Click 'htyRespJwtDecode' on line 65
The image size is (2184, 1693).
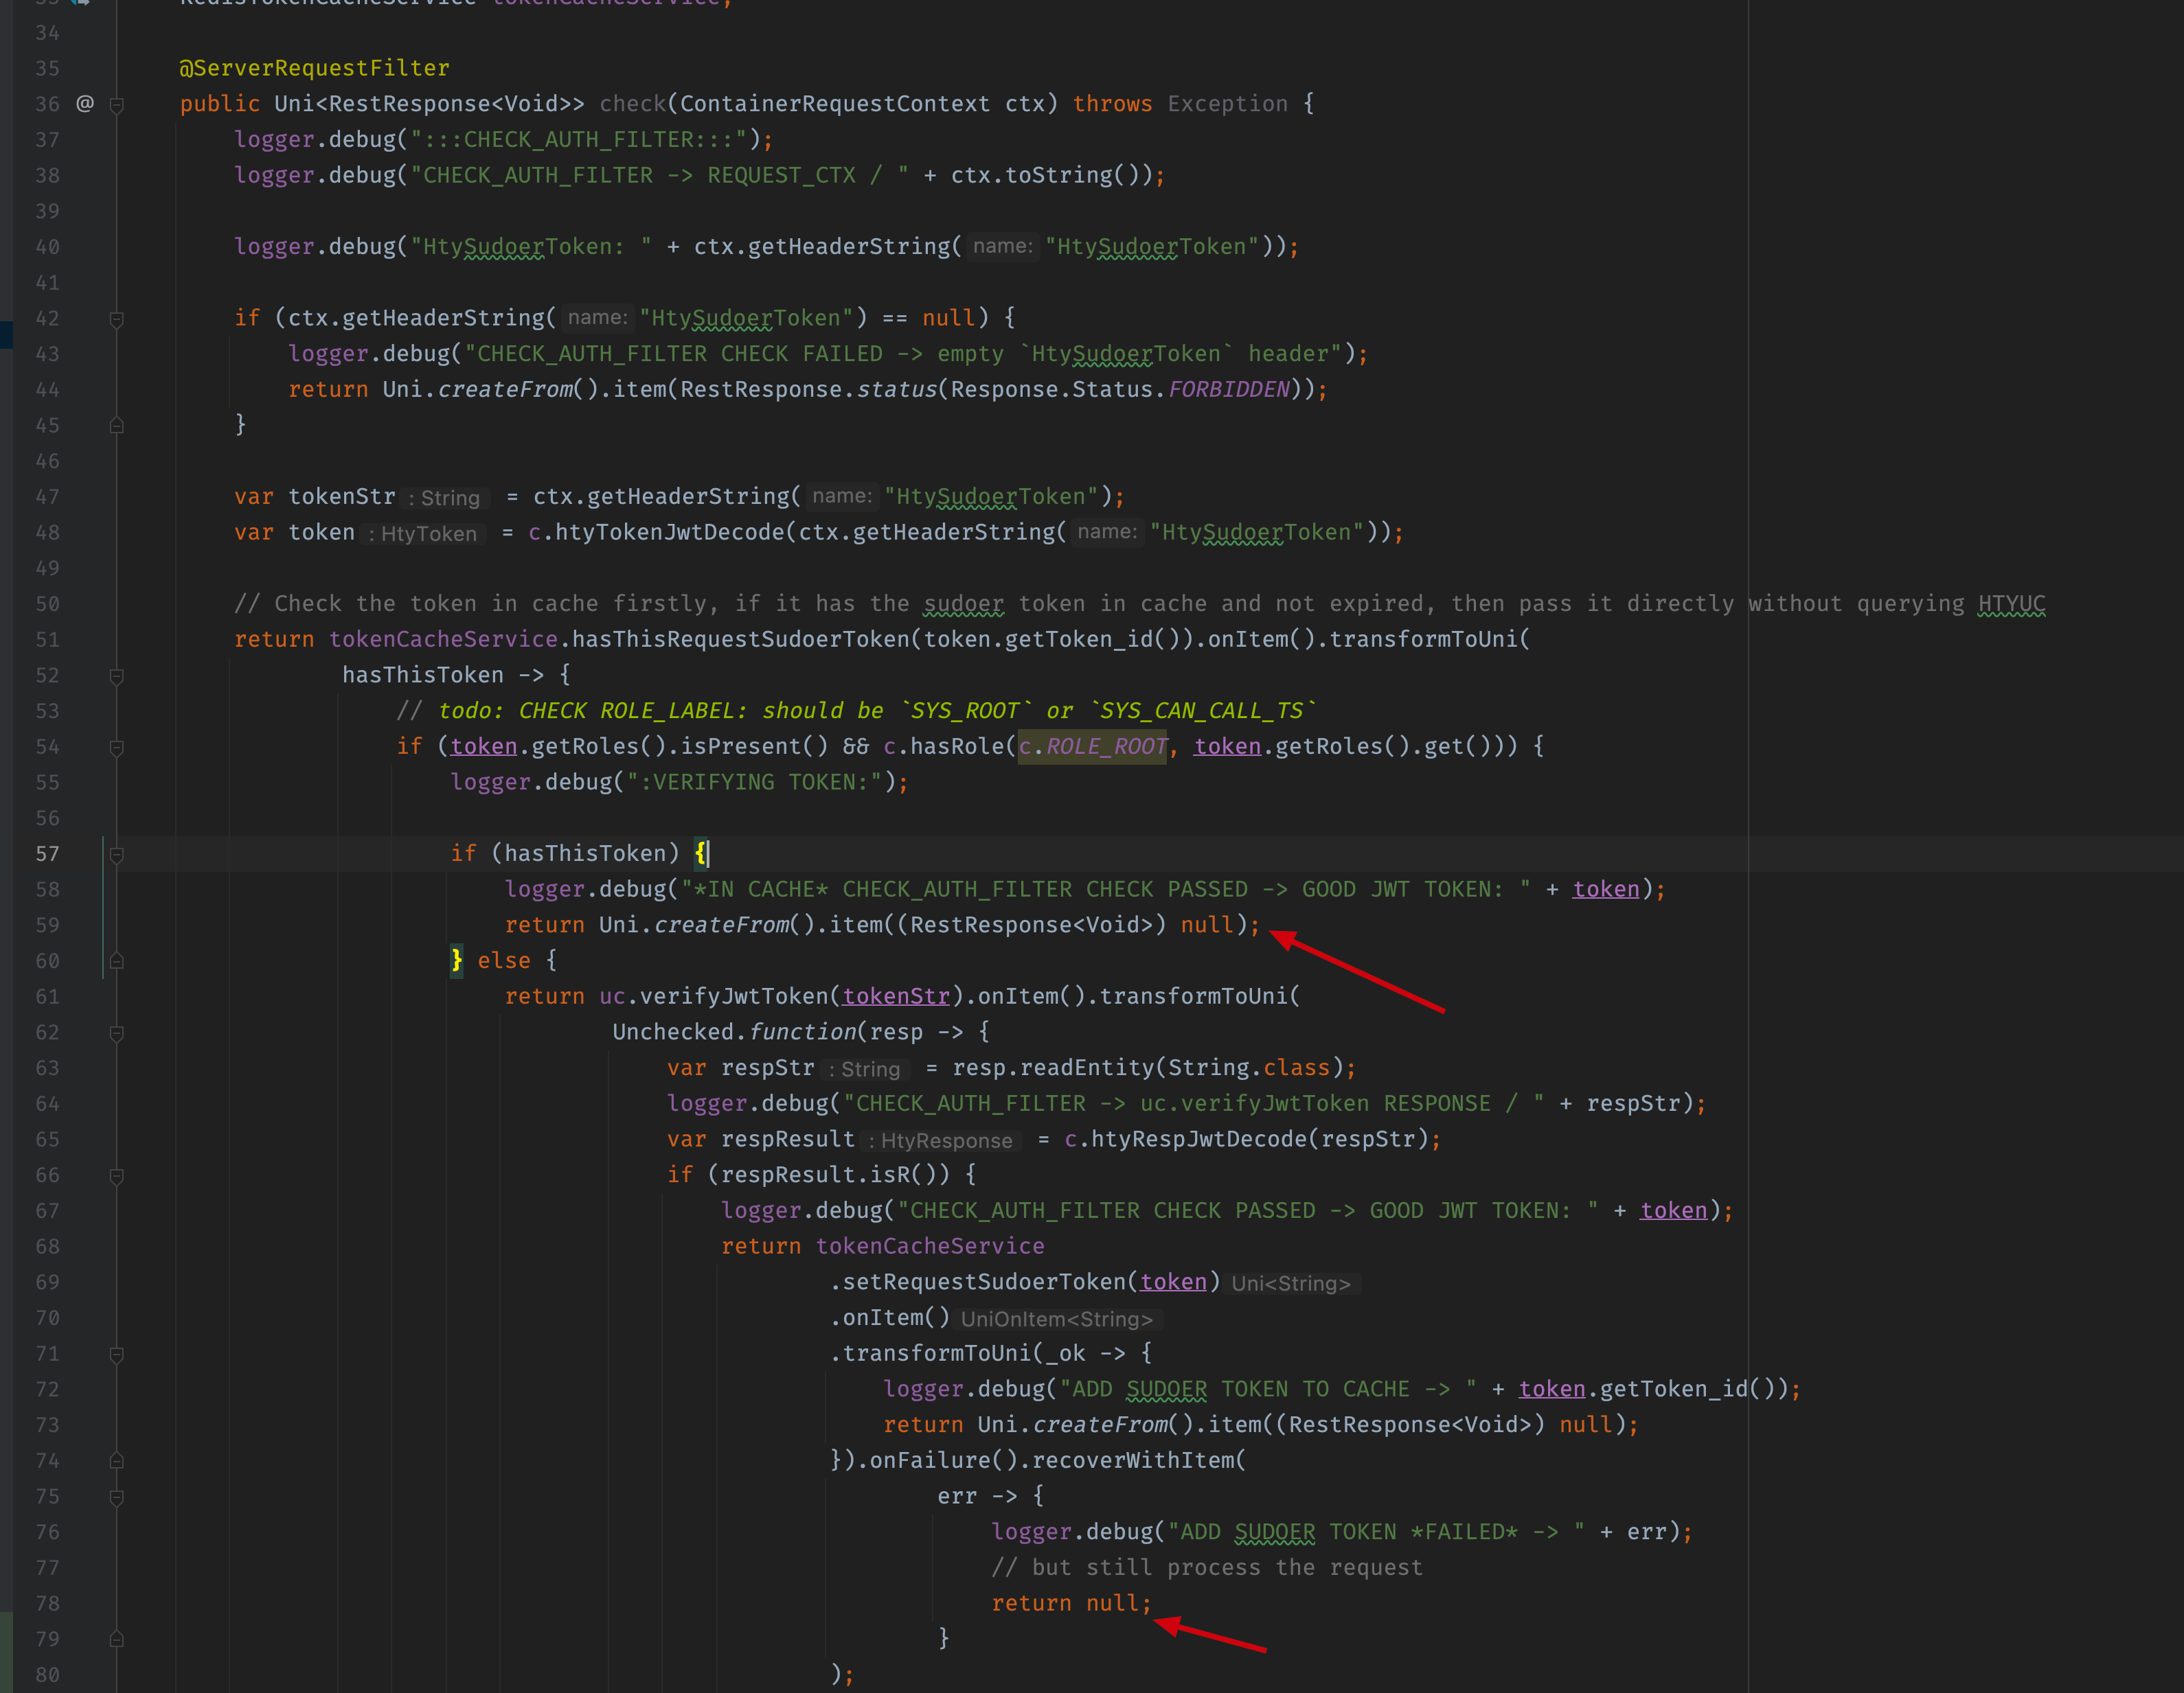coord(1198,1140)
